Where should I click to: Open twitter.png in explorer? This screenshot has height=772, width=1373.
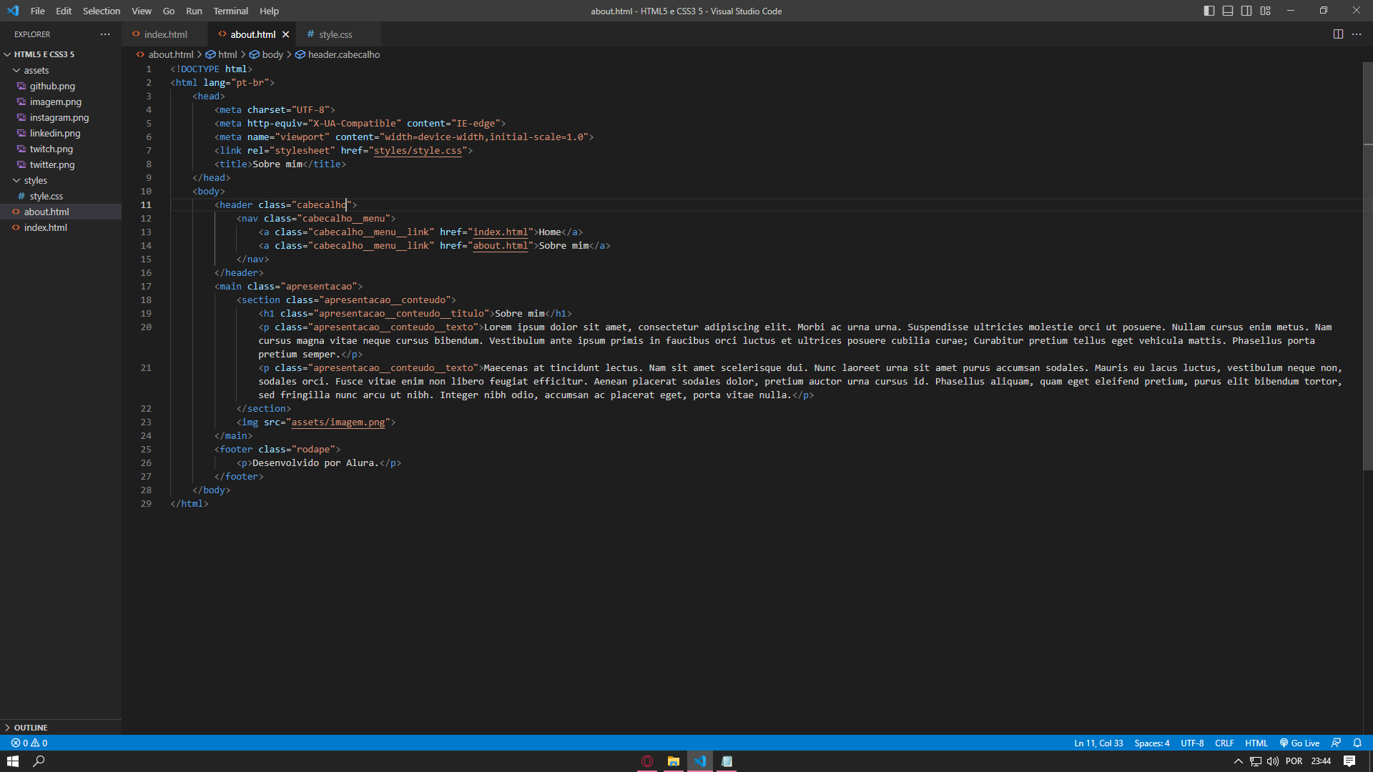pyautogui.click(x=61, y=164)
